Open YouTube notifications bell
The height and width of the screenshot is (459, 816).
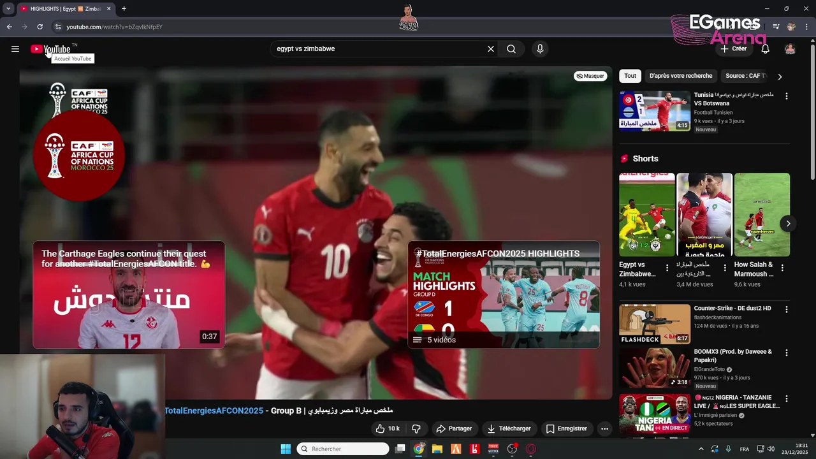point(766,49)
